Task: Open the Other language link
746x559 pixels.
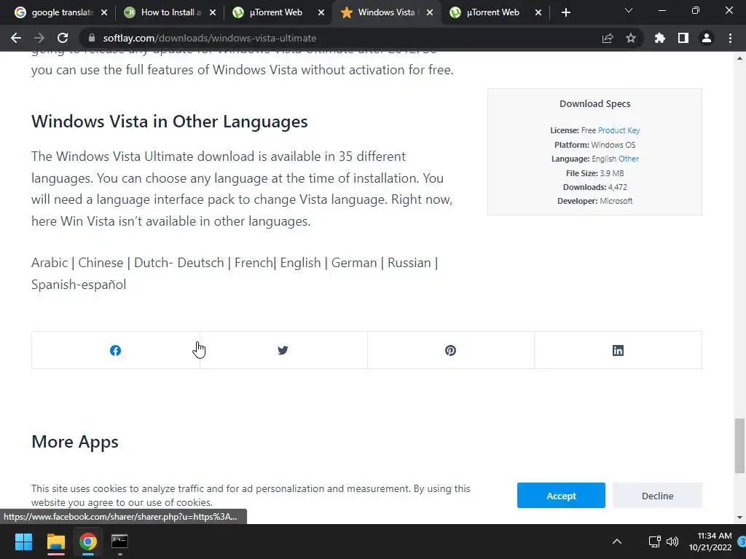Action: [629, 159]
